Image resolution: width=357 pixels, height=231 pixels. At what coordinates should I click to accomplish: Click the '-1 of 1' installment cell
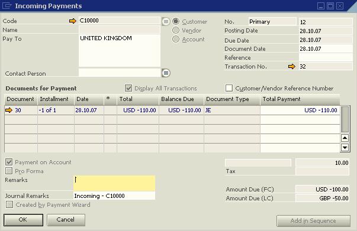(x=56, y=110)
